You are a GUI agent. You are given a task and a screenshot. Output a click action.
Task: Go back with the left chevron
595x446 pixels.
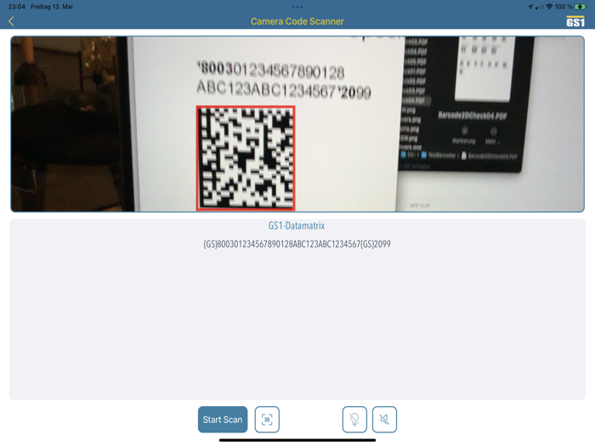(x=11, y=21)
